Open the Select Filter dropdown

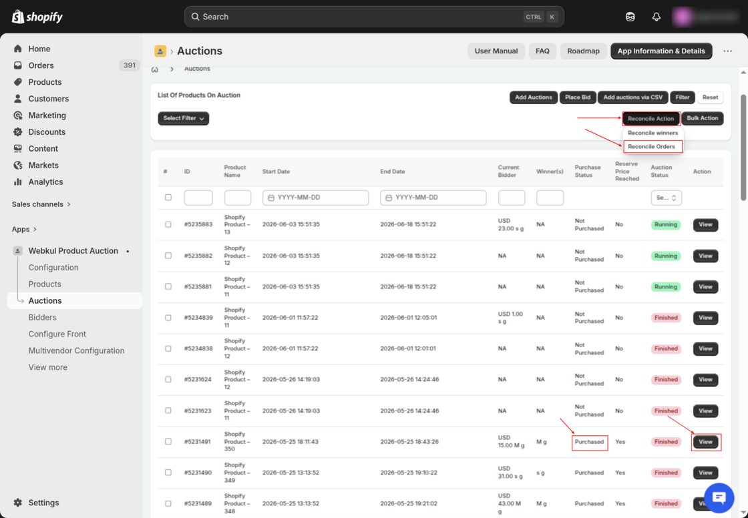pos(183,118)
